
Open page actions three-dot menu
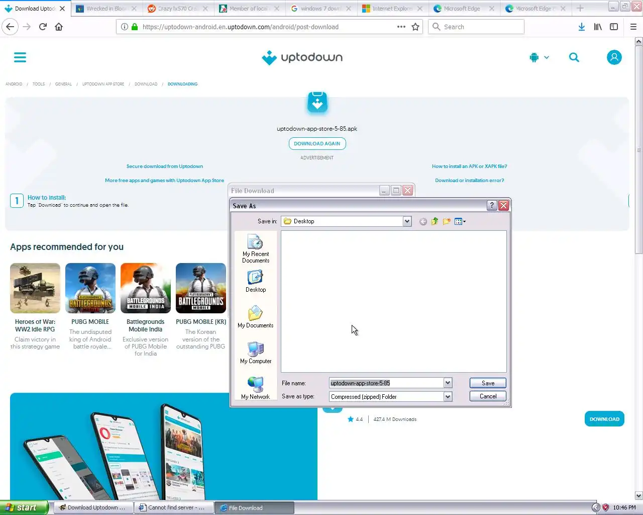tap(401, 27)
